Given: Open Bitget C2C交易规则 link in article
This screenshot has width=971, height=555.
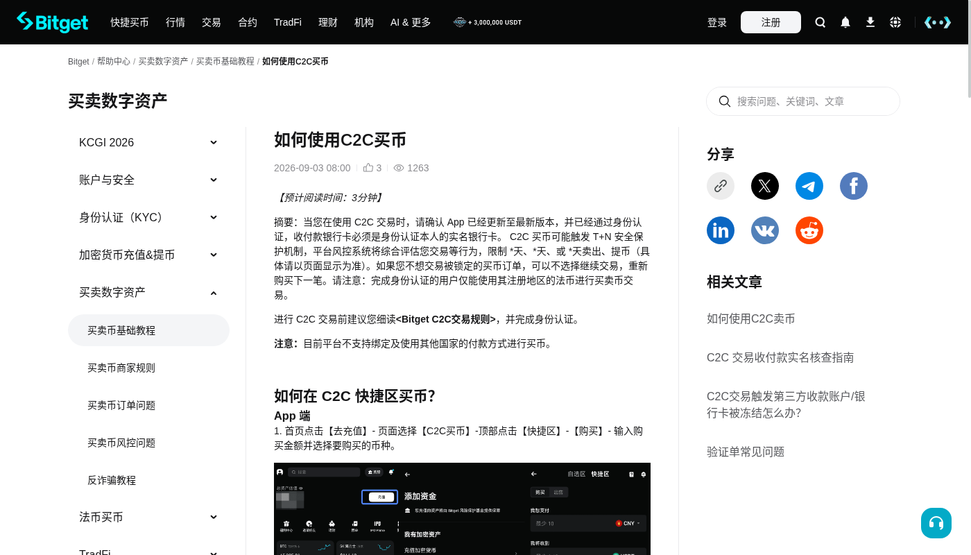Looking at the screenshot, I should coord(446,319).
